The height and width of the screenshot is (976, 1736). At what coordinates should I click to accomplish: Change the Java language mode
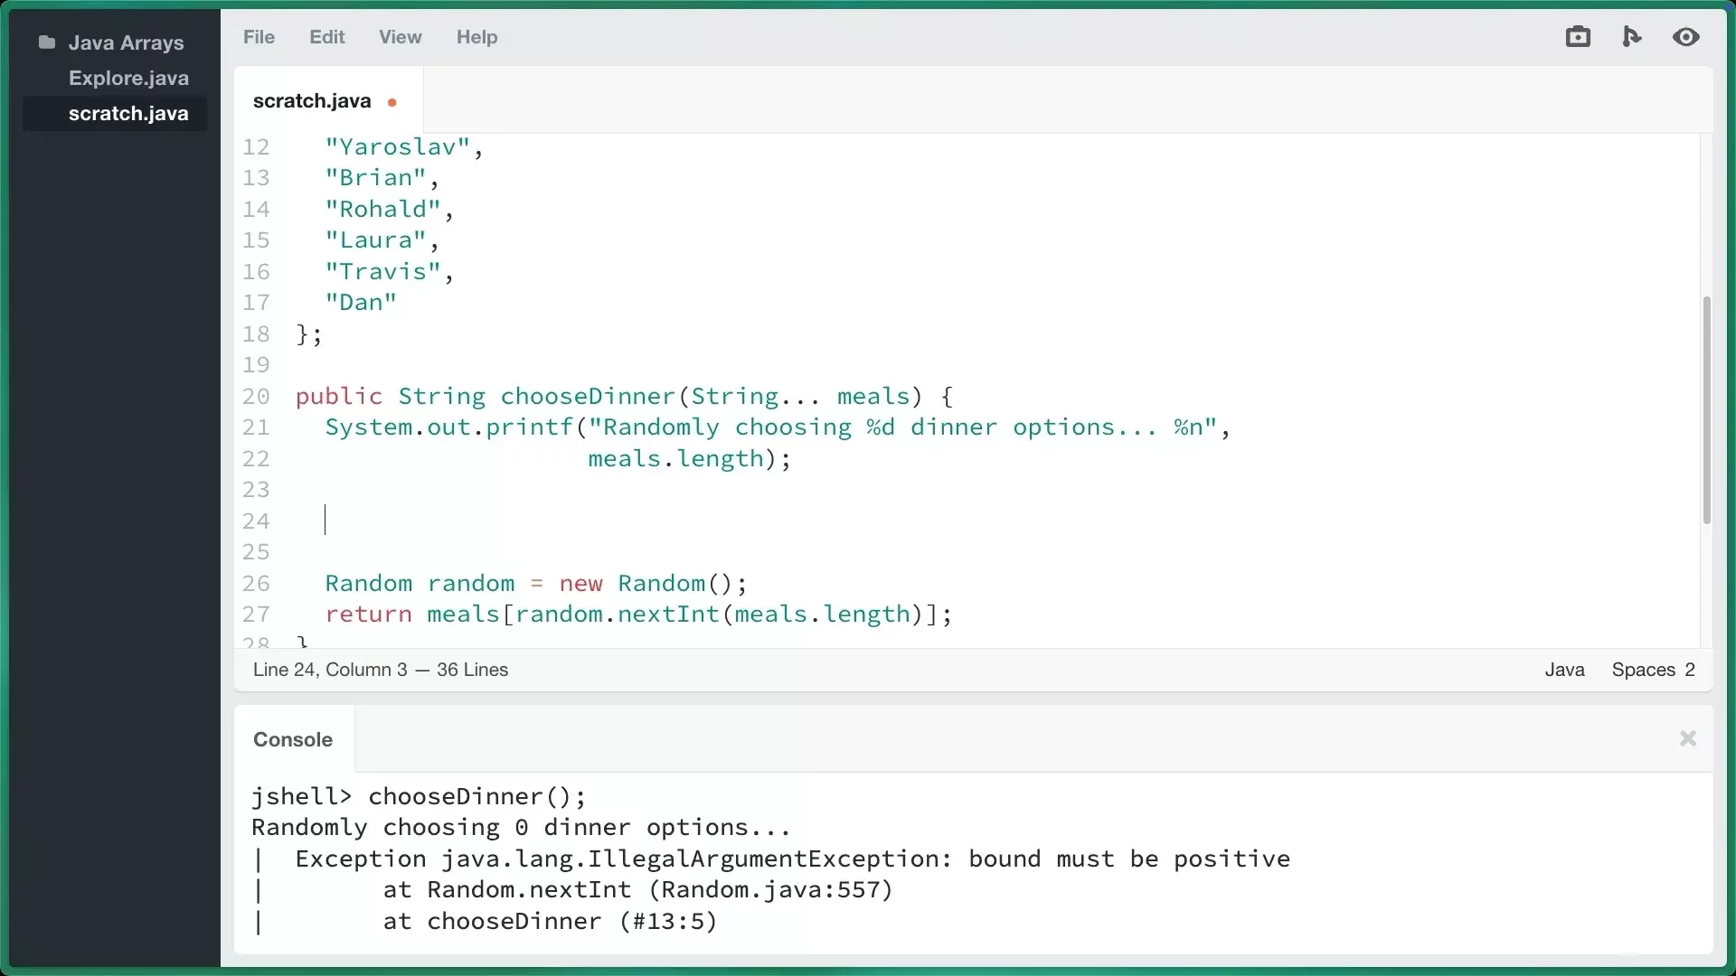pos(1564,670)
